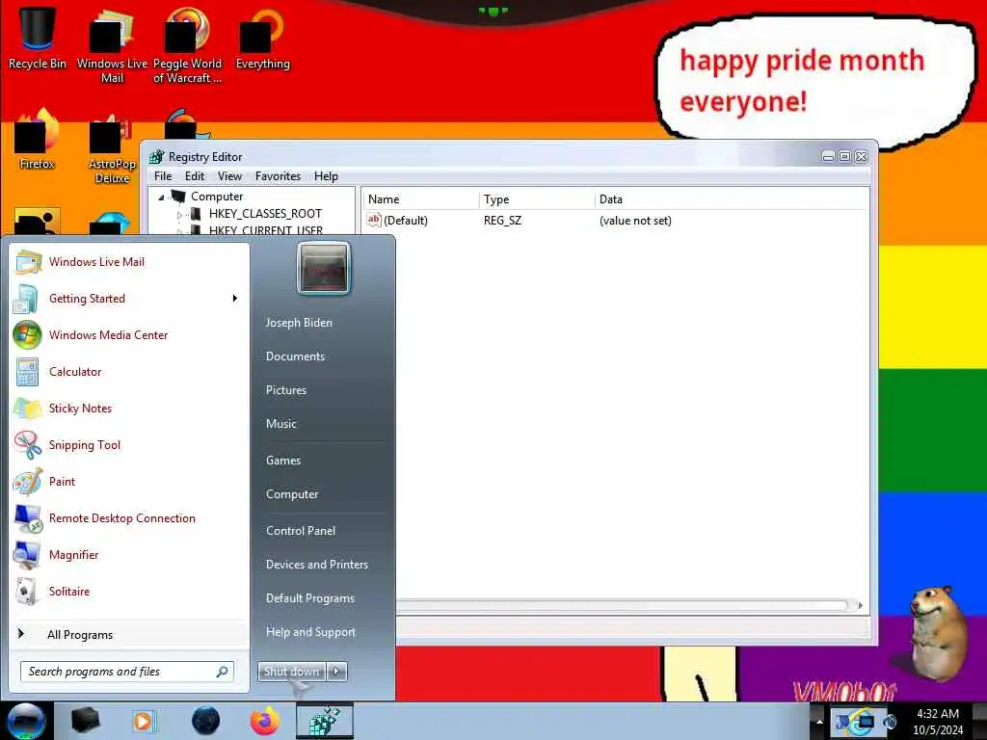Viewport: 987px width, 740px height.
Task: Open Documents from Start menu
Action: pyautogui.click(x=295, y=357)
